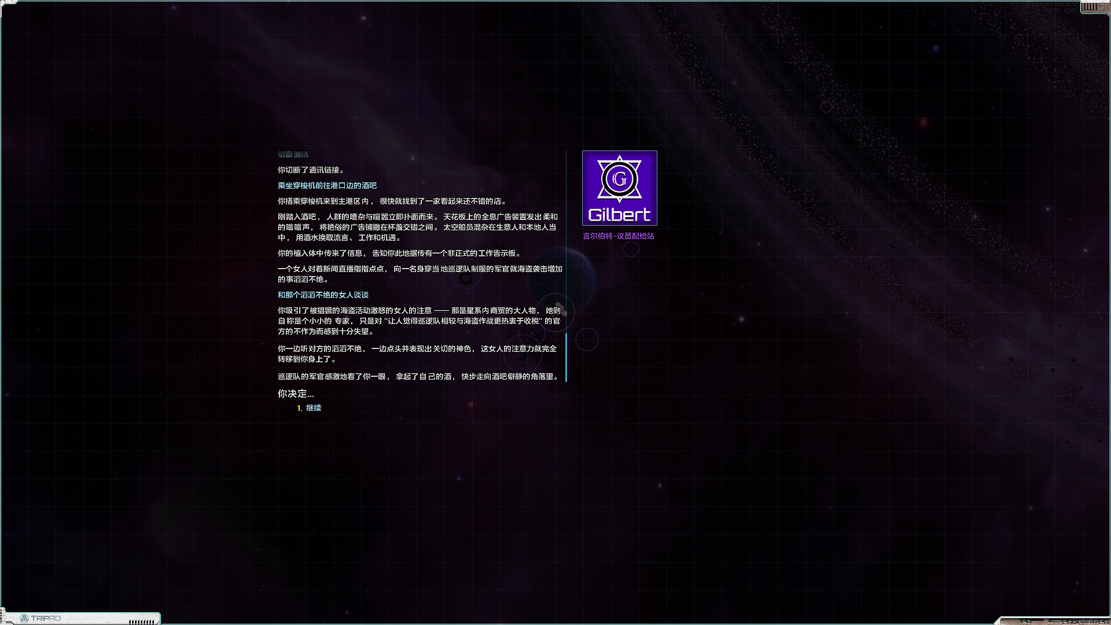Viewport: 1111px width, 625px height.
Task: Toggle the 和那个滔滔不绝的女人谈谈 header
Action: tap(323, 295)
